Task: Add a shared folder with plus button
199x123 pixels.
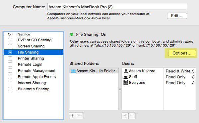Action: (73, 116)
